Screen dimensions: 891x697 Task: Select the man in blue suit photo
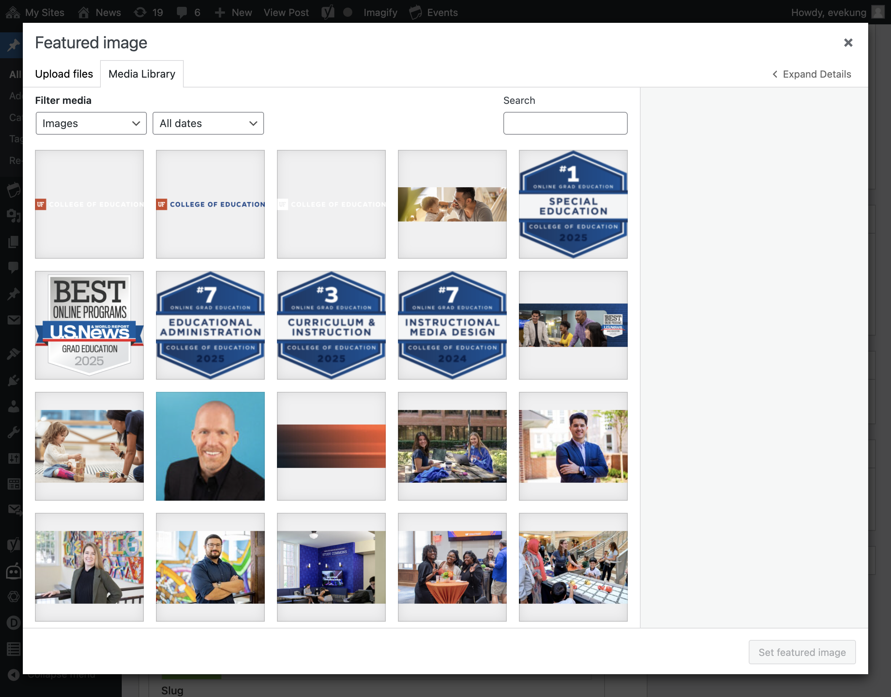(x=573, y=446)
